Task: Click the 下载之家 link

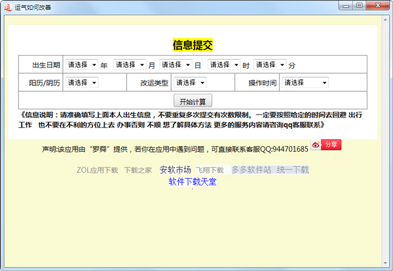Action: coord(138,170)
